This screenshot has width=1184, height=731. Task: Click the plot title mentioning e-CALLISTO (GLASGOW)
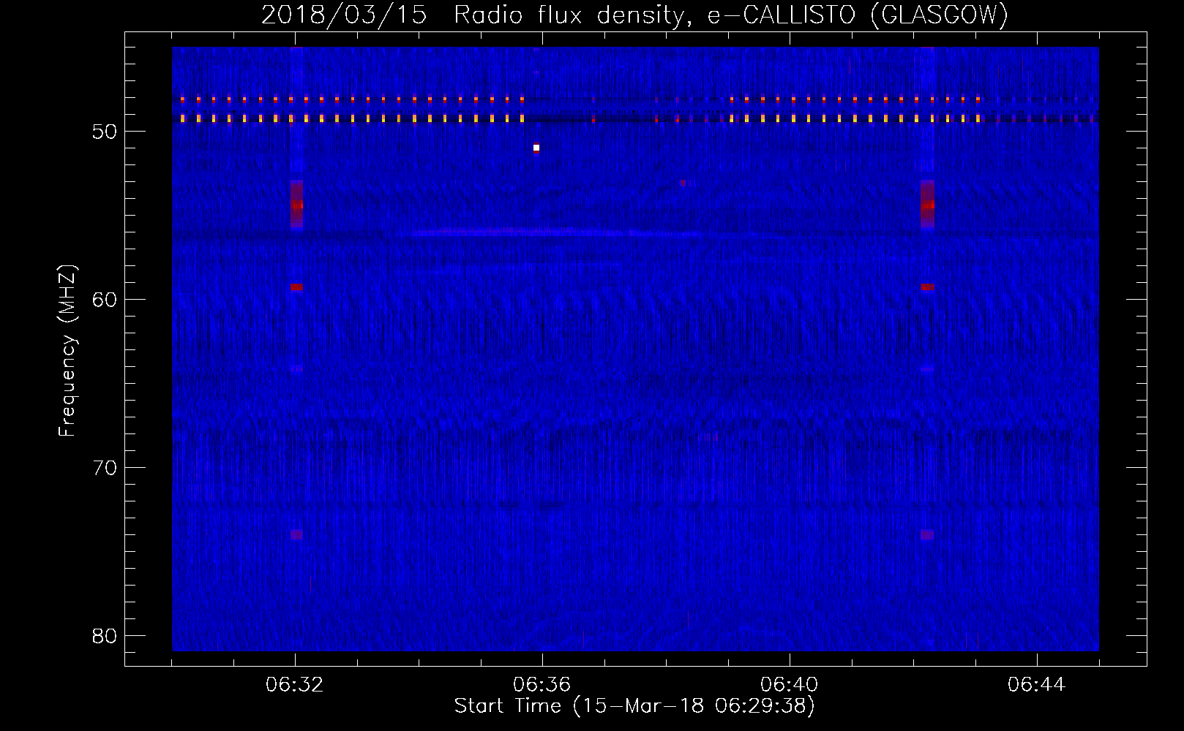point(634,15)
